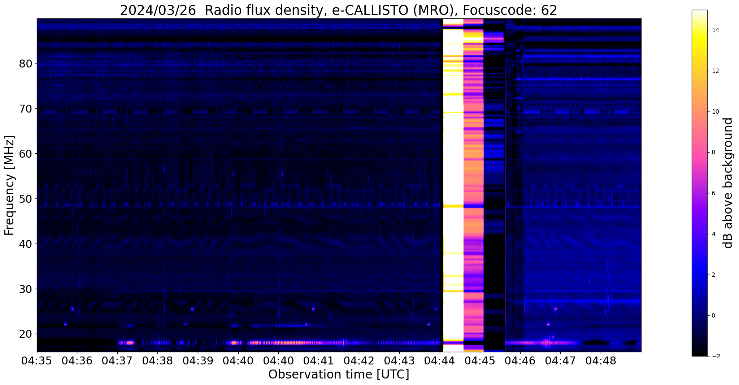Click the 04:46 time tick label
This screenshot has height=385, width=739.
pos(520,360)
